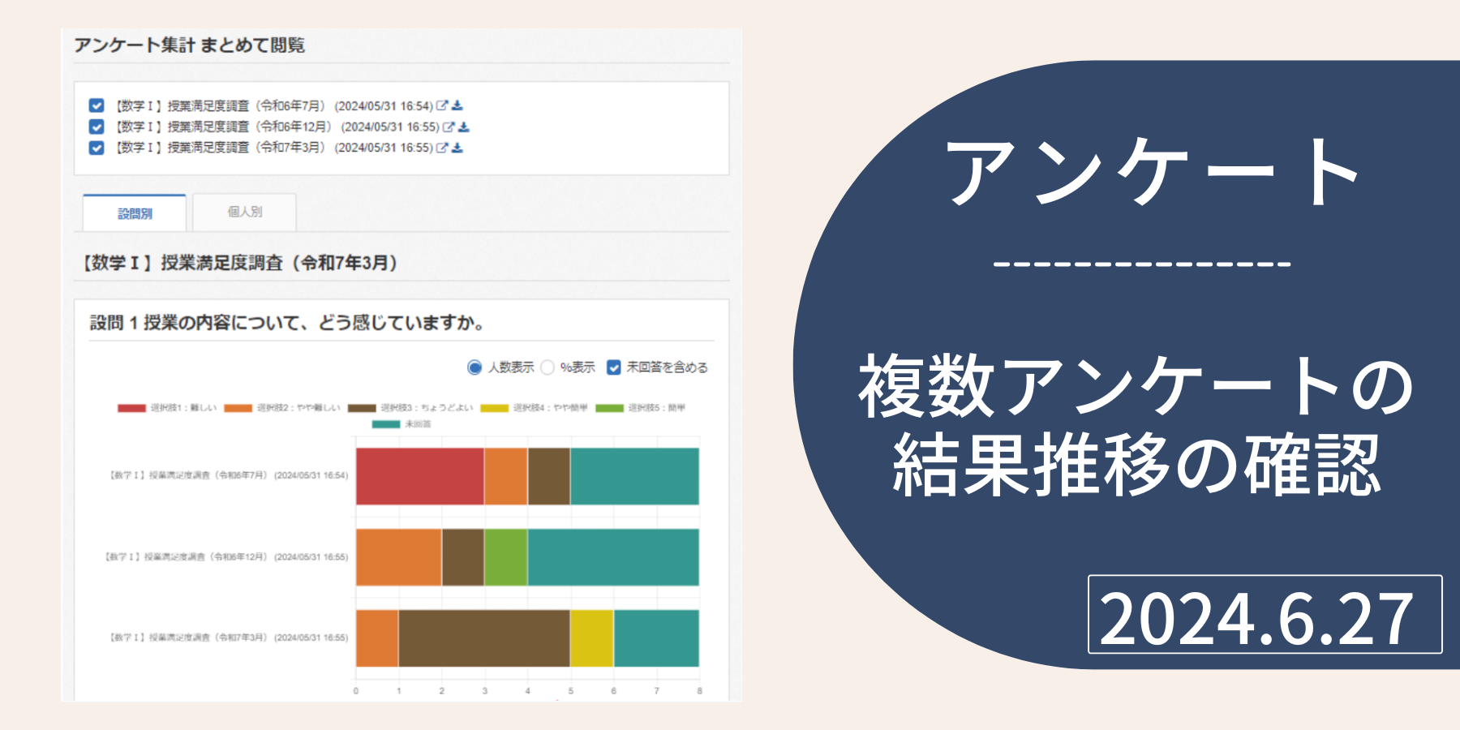The image size is (1460, 730).
Task: Open the 令和6年7月 survey in a new window
Action: [442, 105]
